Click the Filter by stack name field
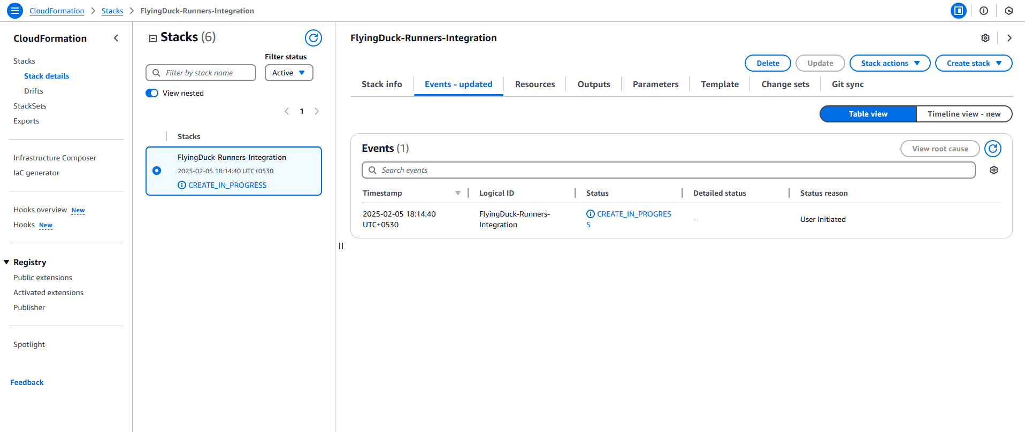Screen dimensions: 1025x432 (201, 73)
